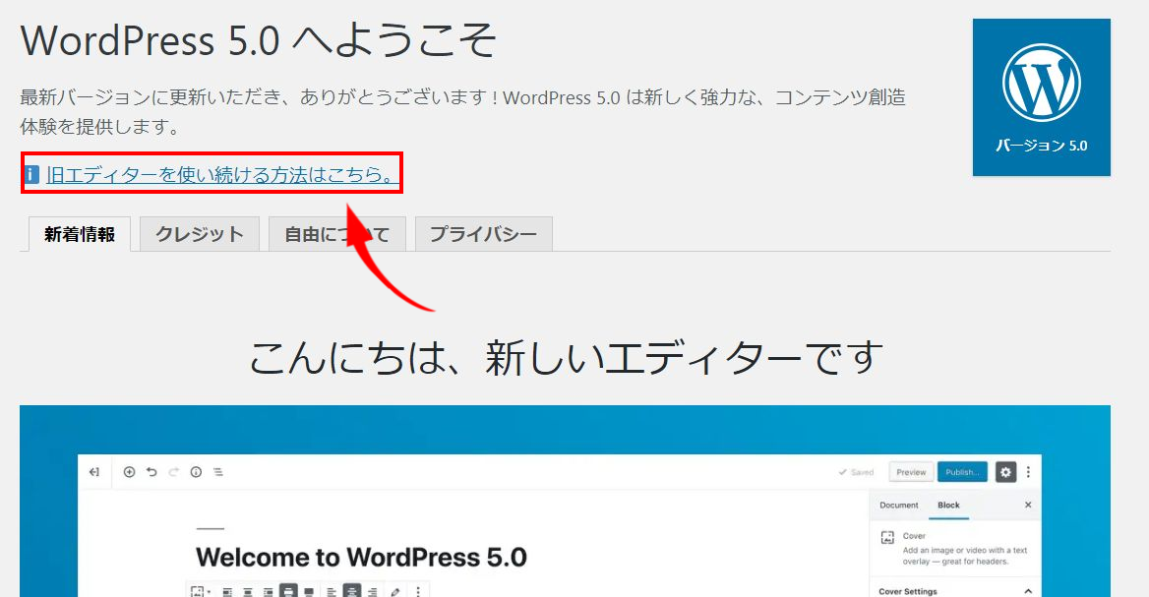Collapse the Cover Settings panel chevron
The height and width of the screenshot is (597, 1149).
pos(1028,591)
